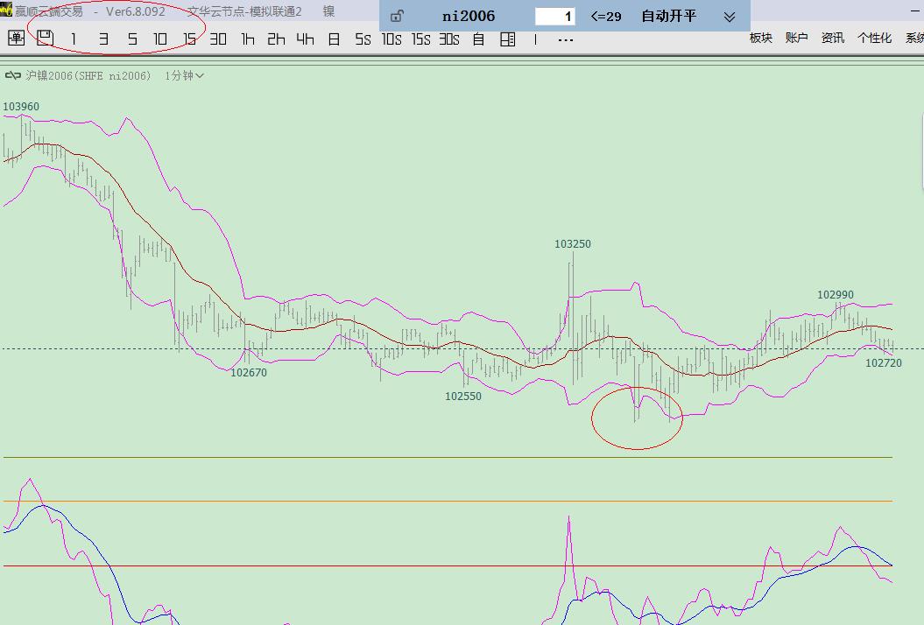The width and height of the screenshot is (924, 625).
Task: Expand the order bar double chevron
Action: coord(730,17)
